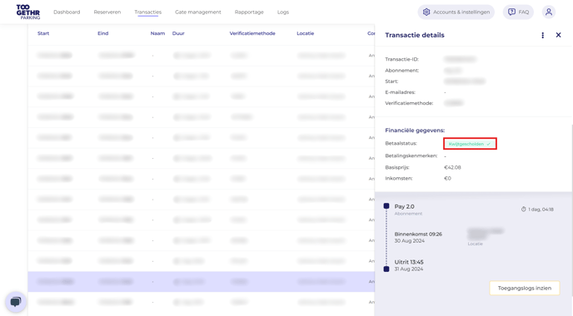Open the FAQ page
This screenshot has height=316, width=573.
coord(518,12)
